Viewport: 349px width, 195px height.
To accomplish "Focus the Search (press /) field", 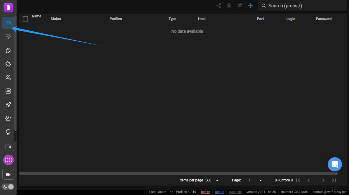I will click(x=302, y=6).
